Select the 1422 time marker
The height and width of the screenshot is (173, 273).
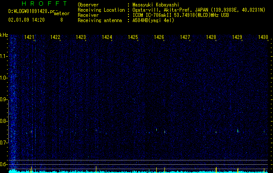55,37
